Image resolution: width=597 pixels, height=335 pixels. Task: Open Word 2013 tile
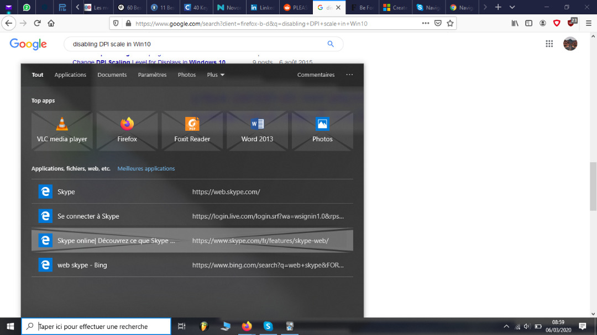point(258,131)
